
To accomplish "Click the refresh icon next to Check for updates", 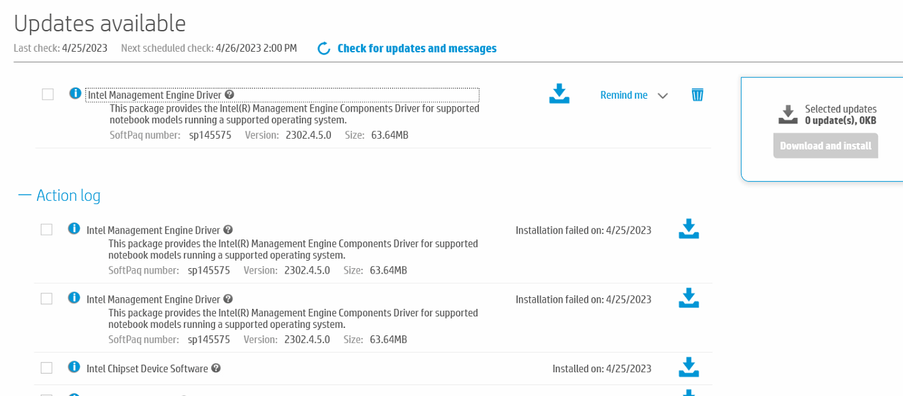I will click(x=324, y=48).
